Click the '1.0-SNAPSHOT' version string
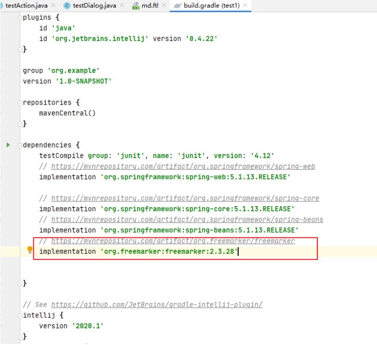The width and height of the screenshot is (377, 345). coord(84,81)
